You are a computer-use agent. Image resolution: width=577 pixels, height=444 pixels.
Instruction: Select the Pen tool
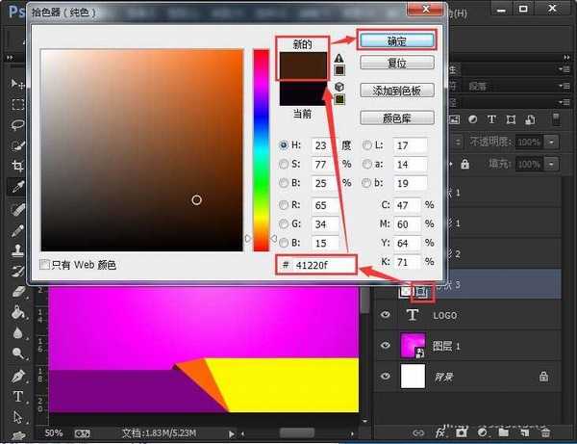coord(17,375)
